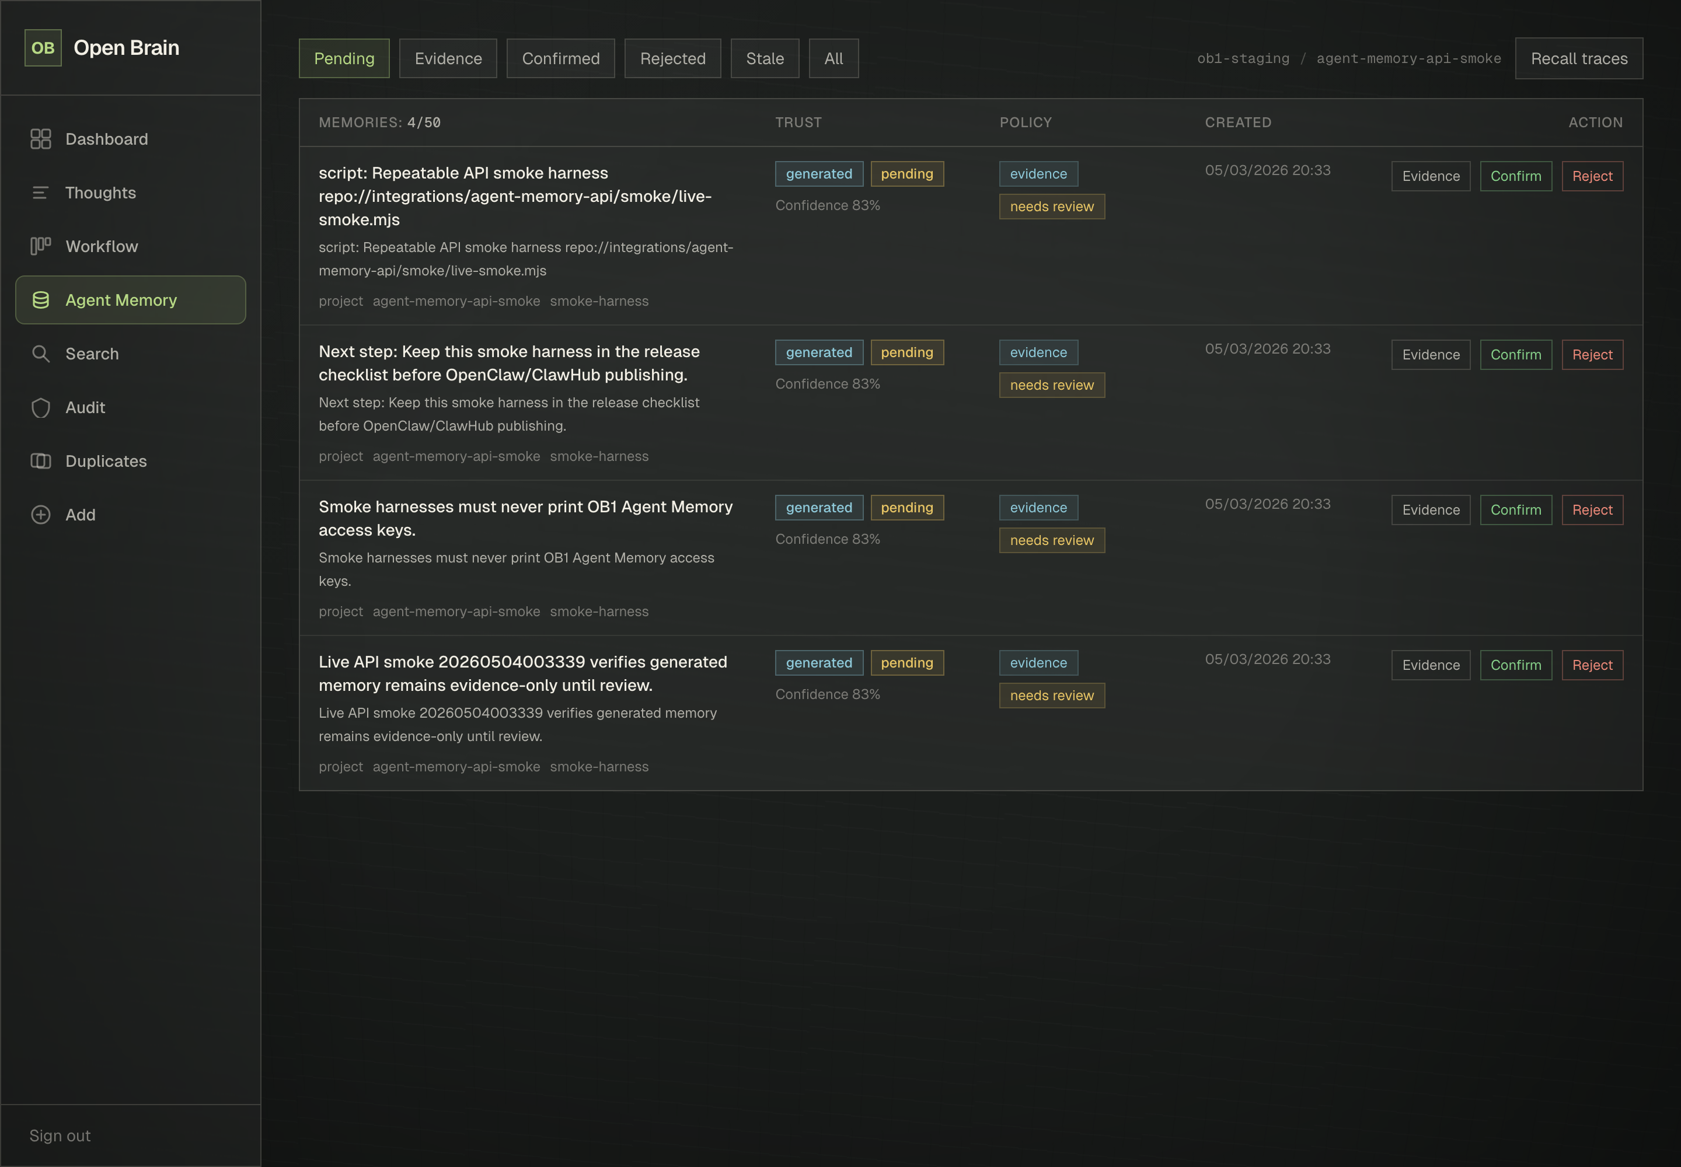Reject the Next step release checklist memory
This screenshot has width=1681, height=1167.
click(x=1592, y=355)
